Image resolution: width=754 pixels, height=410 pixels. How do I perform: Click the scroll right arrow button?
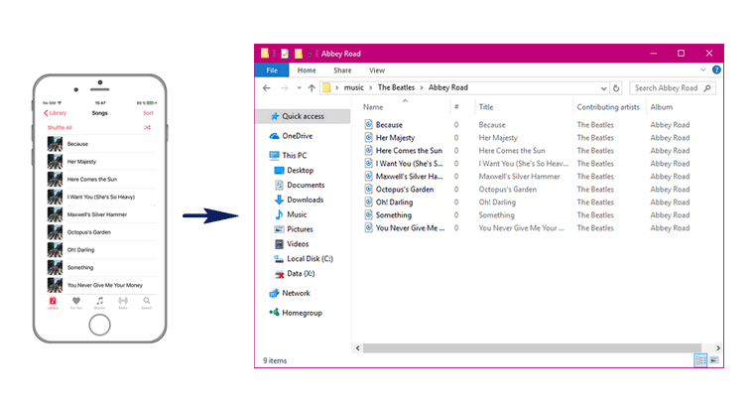click(x=718, y=347)
